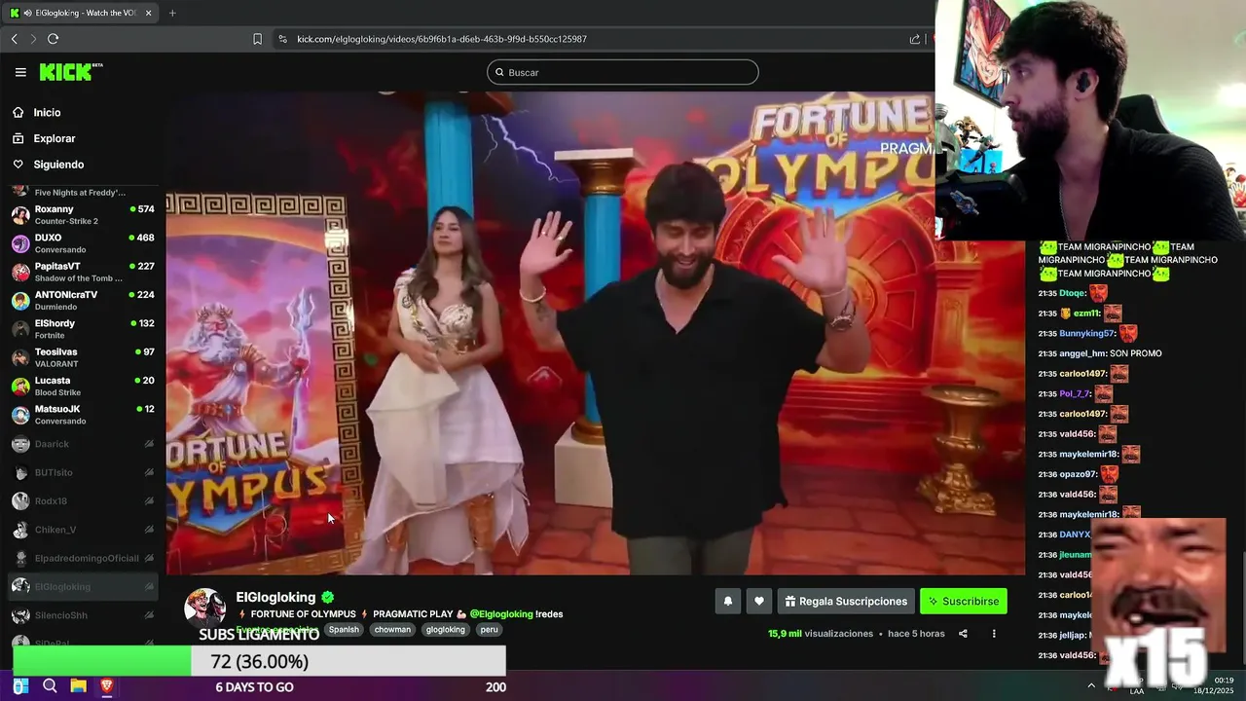Click the share icon in address bar
Image resolution: width=1246 pixels, height=701 pixels.
coord(915,39)
